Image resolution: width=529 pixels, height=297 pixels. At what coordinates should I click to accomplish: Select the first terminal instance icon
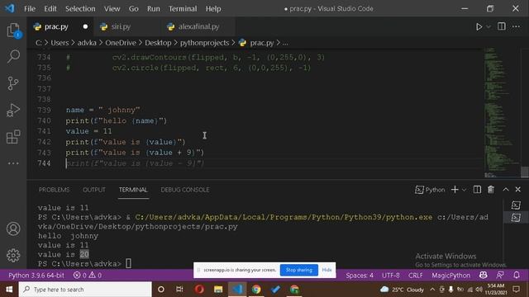tap(516, 205)
